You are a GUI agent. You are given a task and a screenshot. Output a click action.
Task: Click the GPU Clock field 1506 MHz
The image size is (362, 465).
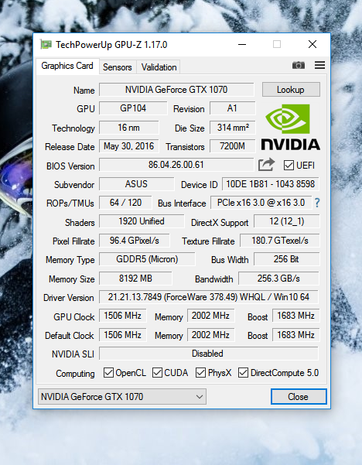(x=122, y=316)
